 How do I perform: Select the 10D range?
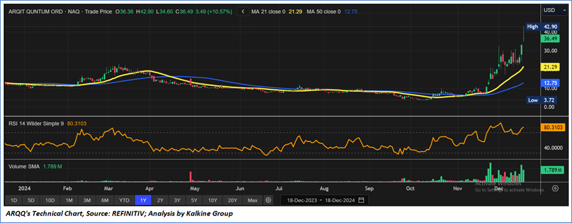(x=50, y=200)
